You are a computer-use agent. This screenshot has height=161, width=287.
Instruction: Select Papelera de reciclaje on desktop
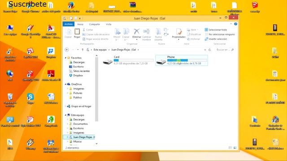click(10, 100)
